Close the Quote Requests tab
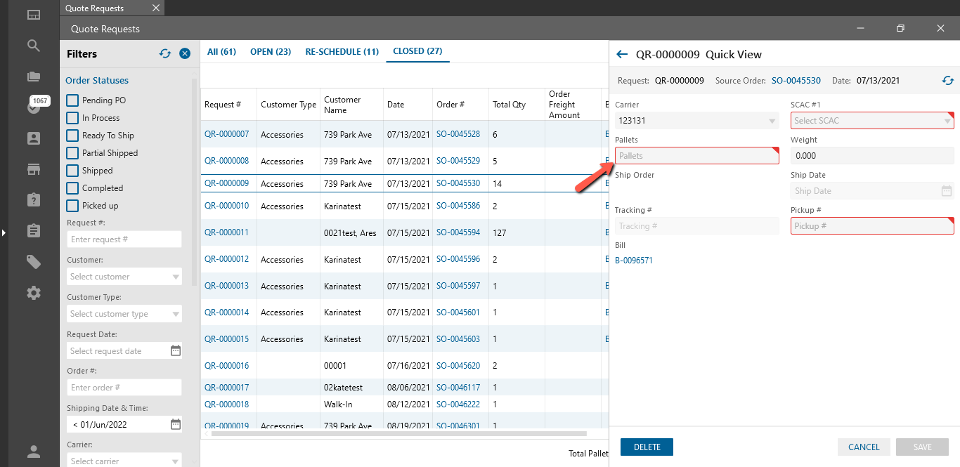This screenshot has height=467, width=960. [x=156, y=8]
